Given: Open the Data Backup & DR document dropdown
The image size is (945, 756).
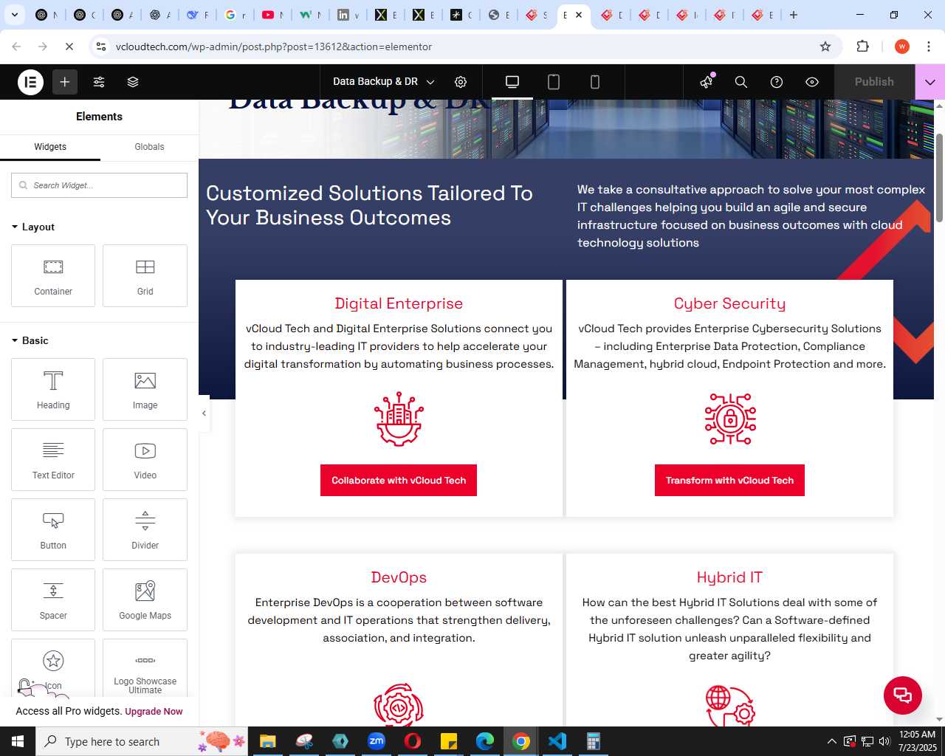Looking at the screenshot, I should pyautogui.click(x=384, y=82).
